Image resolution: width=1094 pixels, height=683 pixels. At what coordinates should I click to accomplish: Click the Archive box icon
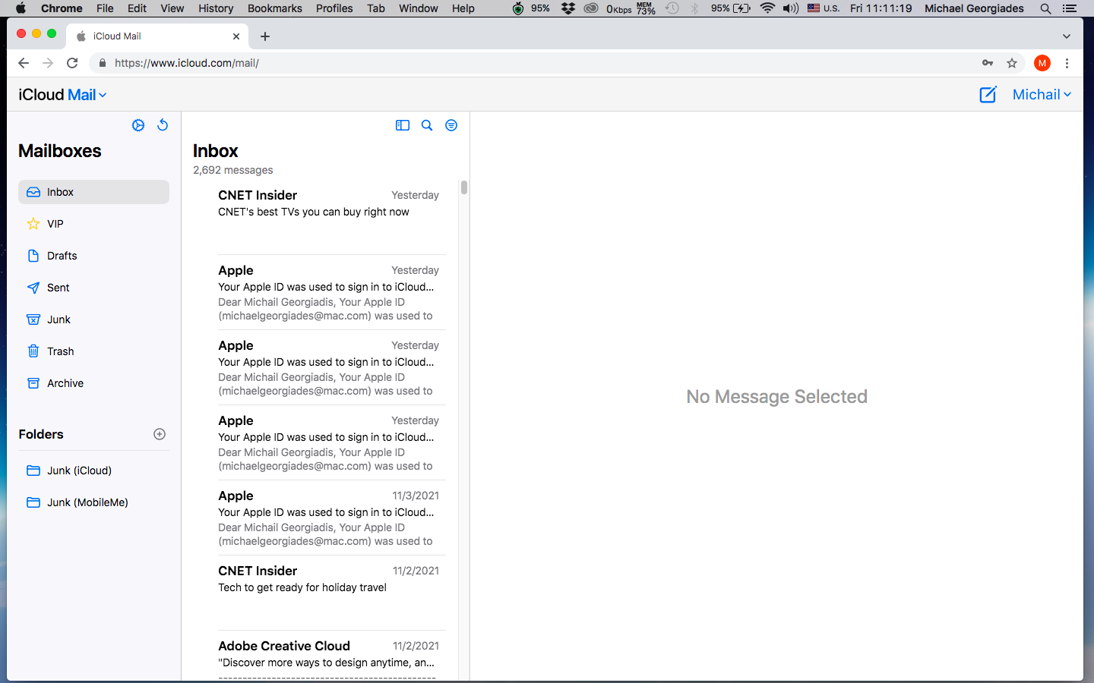(x=33, y=383)
